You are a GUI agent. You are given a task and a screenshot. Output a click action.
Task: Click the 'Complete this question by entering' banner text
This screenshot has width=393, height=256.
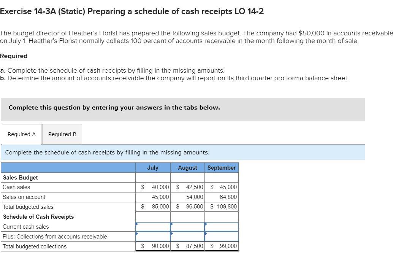[x=114, y=108]
